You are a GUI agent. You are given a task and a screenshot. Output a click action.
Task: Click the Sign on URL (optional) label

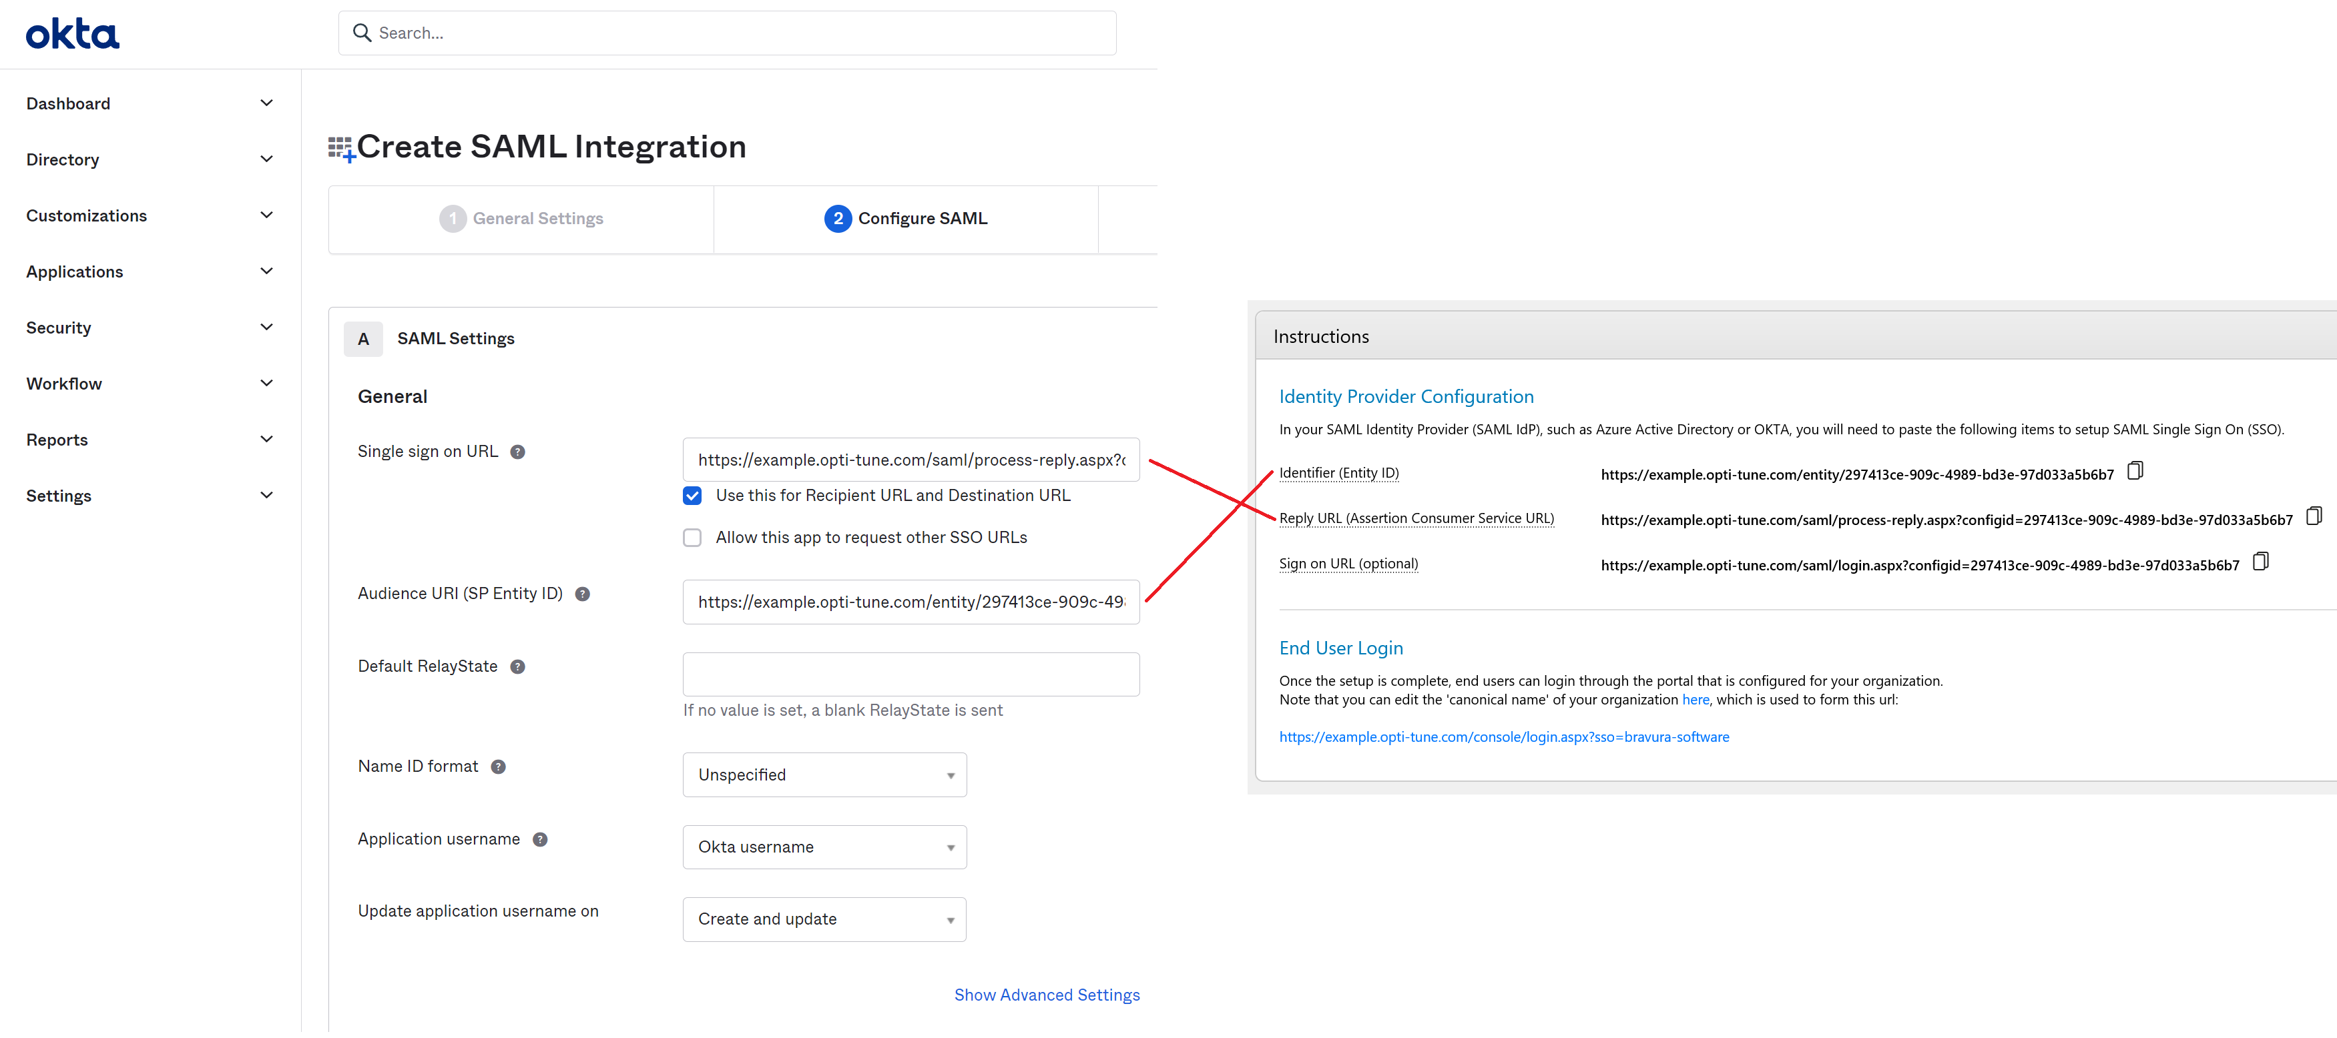pos(1348,564)
